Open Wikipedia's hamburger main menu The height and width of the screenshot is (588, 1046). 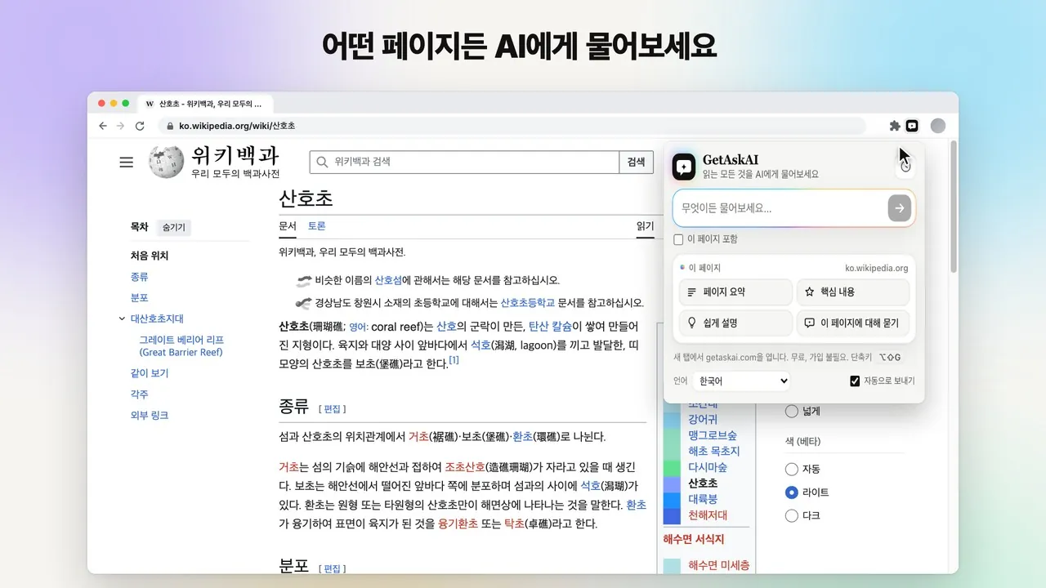[x=126, y=163]
